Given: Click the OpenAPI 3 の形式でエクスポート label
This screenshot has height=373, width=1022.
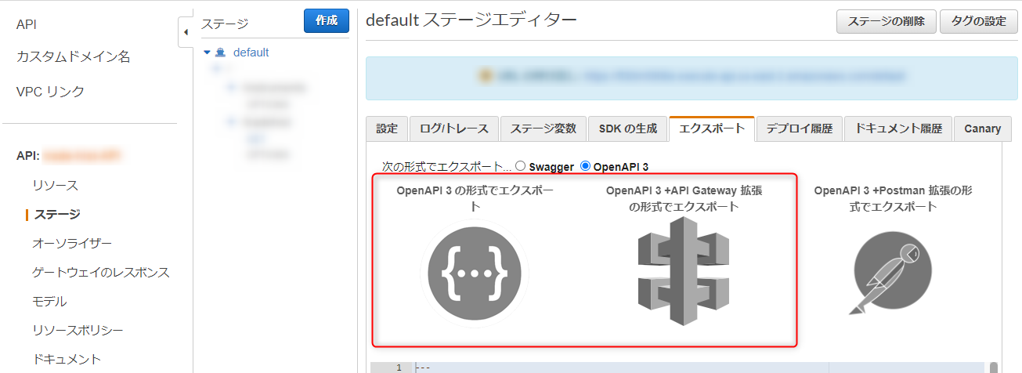Looking at the screenshot, I should click(475, 198).
